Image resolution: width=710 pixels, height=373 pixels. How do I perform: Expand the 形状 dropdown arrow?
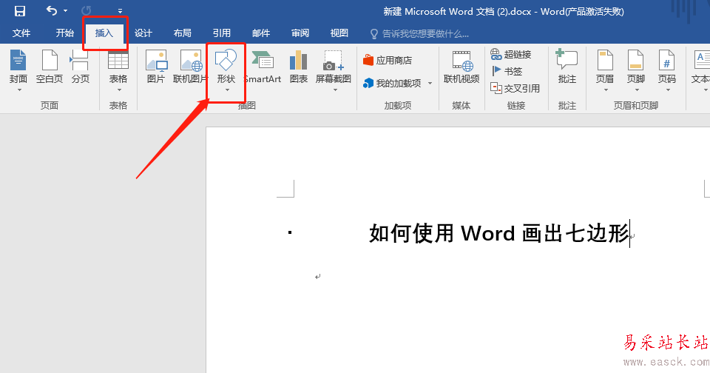(227, 90)
